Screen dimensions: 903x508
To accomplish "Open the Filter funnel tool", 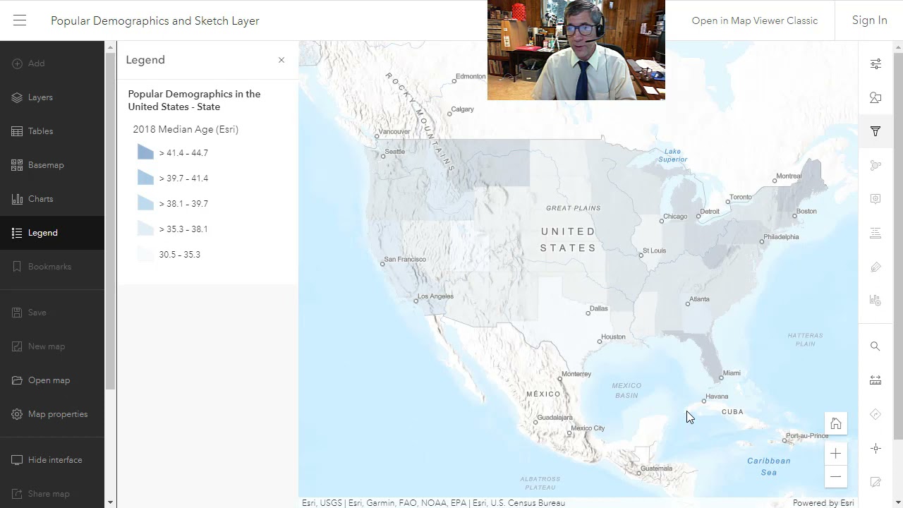I will [x=875, y=131].
